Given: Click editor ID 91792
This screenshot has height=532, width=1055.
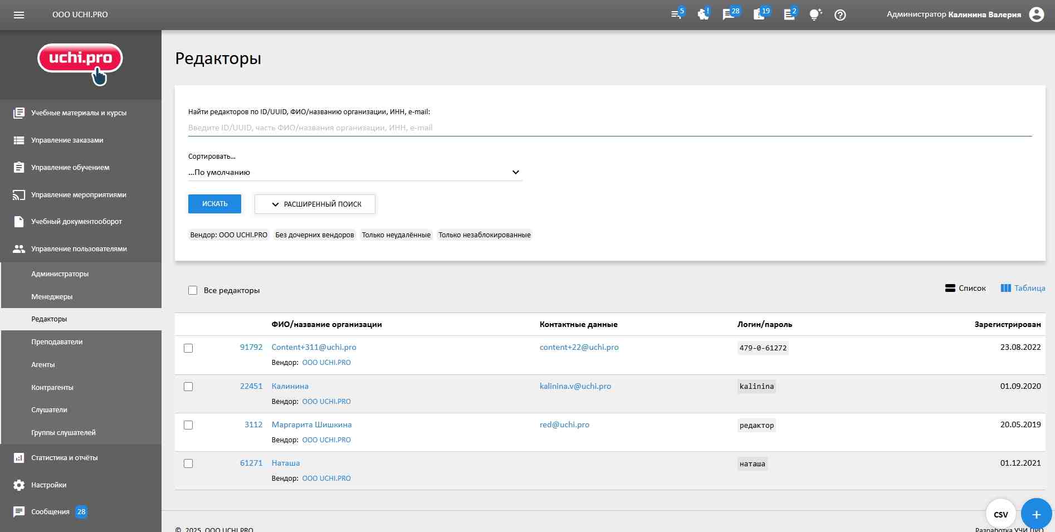Looking at the screenshot, I should click(251, 347).
